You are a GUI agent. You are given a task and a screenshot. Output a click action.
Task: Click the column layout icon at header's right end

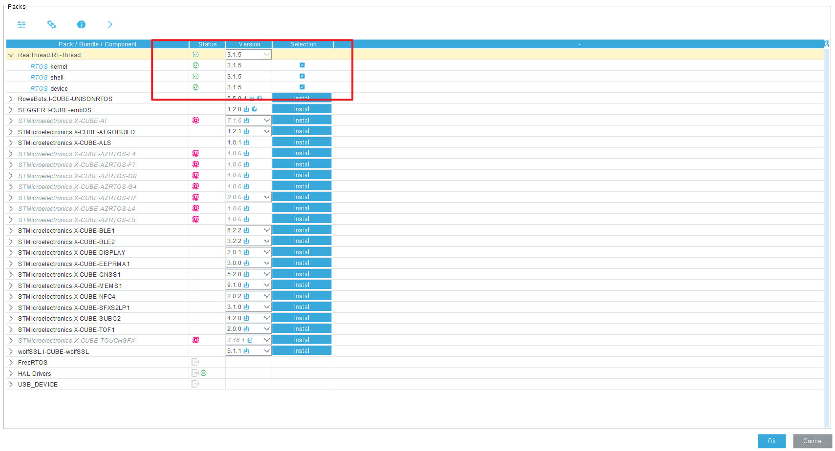click(827, 44)
